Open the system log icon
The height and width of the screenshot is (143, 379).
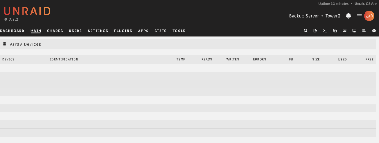click(x=364, y=31)
